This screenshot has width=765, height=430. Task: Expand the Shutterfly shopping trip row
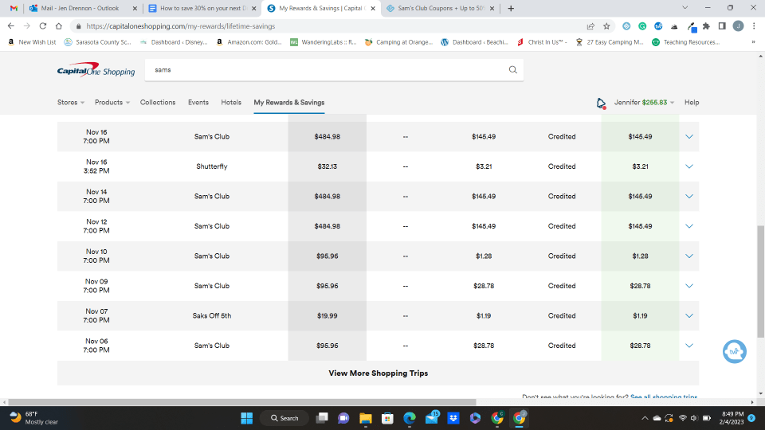688,166
